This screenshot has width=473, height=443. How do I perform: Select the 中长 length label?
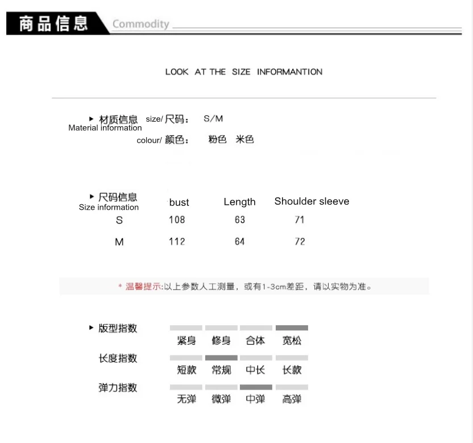click(255, 370)
